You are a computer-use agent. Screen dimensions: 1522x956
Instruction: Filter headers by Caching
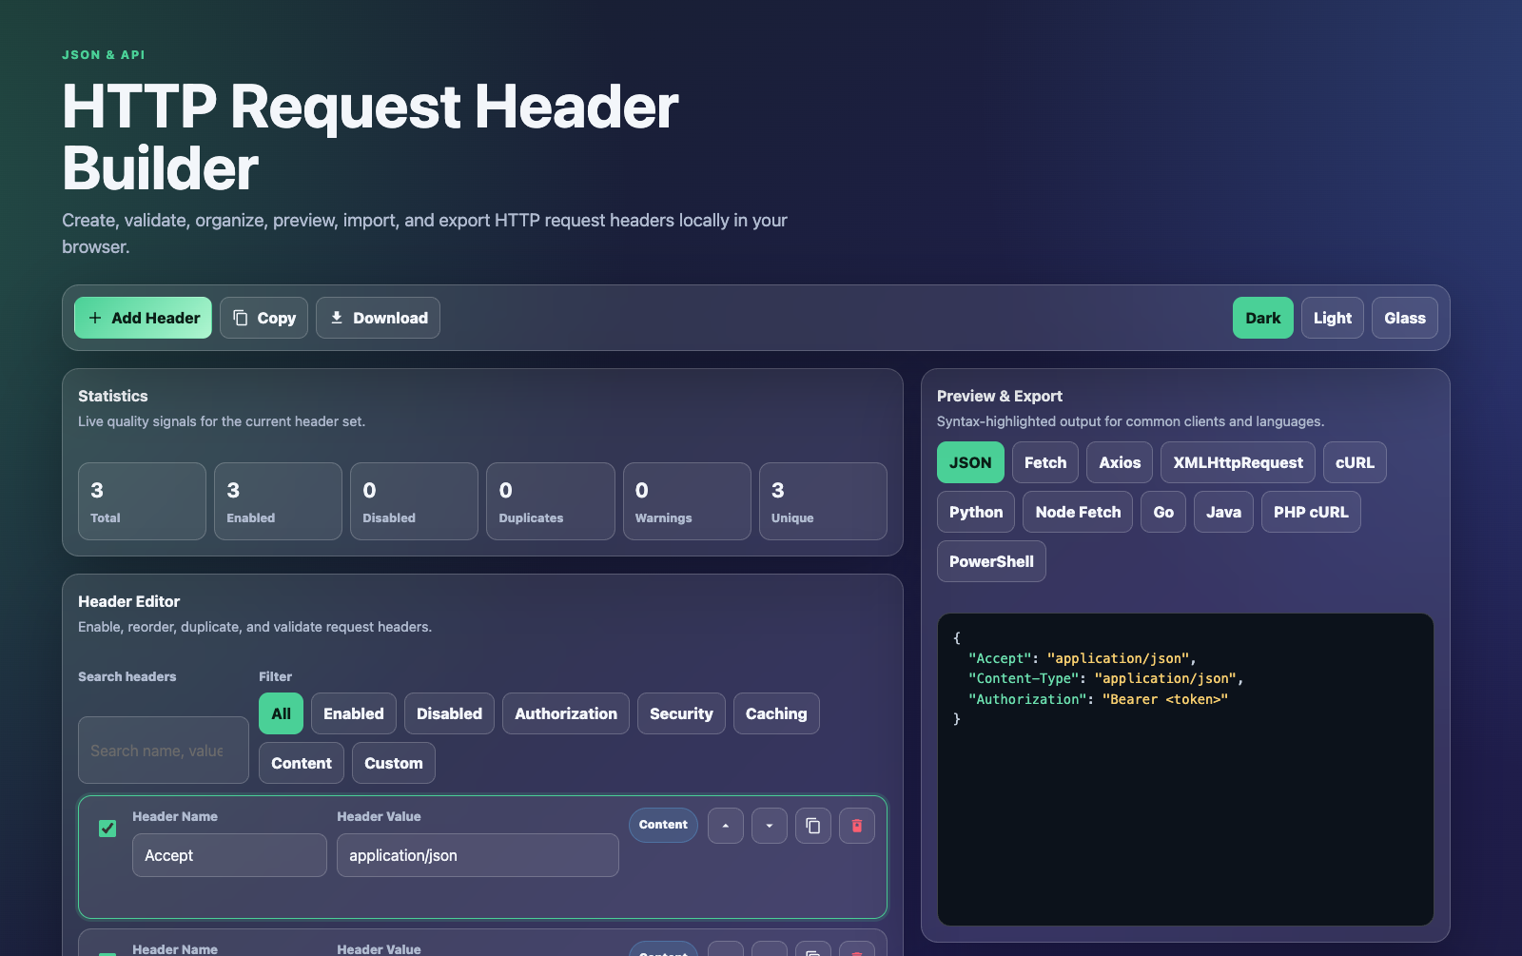(x=776, y=713)
